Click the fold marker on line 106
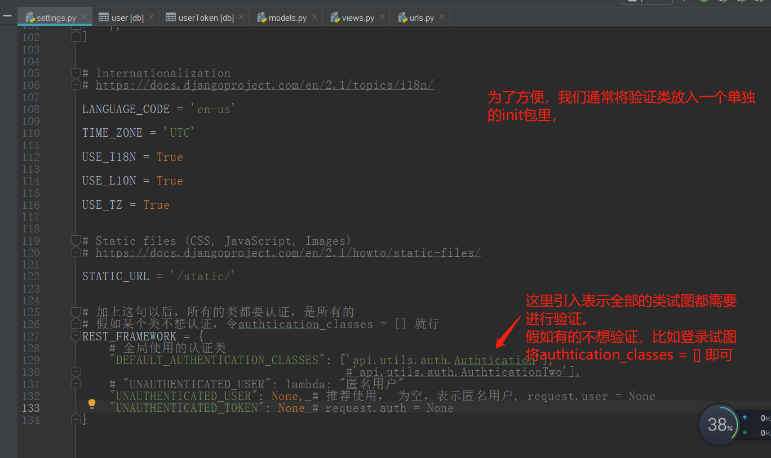The height and width of the screenshot is (458, 771). (76, 84)
